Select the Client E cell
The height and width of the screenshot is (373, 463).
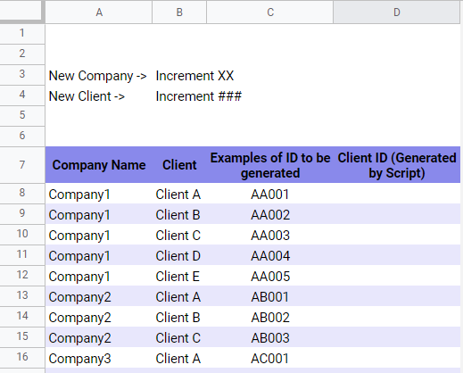(179, 276)
